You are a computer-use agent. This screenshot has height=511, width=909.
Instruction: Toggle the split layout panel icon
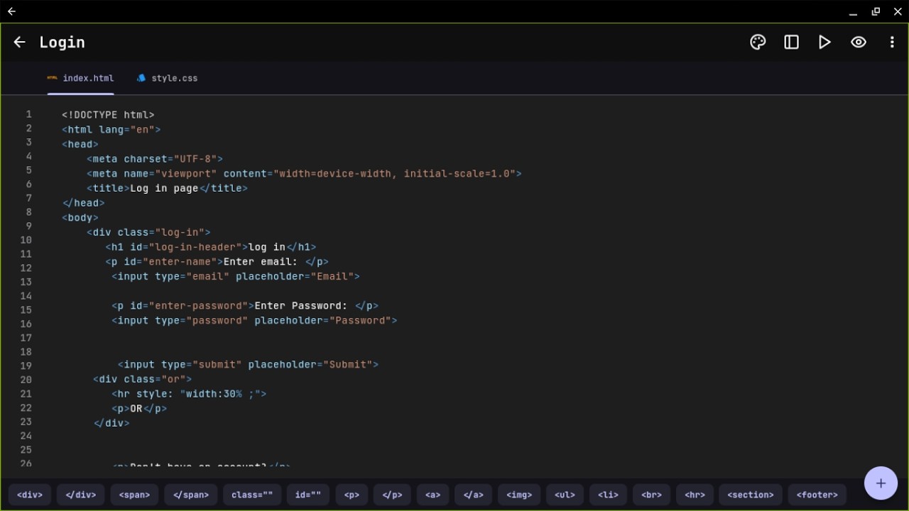click(791, 42)
